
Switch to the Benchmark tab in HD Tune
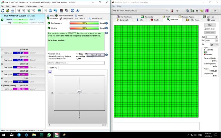click(124, 20)
